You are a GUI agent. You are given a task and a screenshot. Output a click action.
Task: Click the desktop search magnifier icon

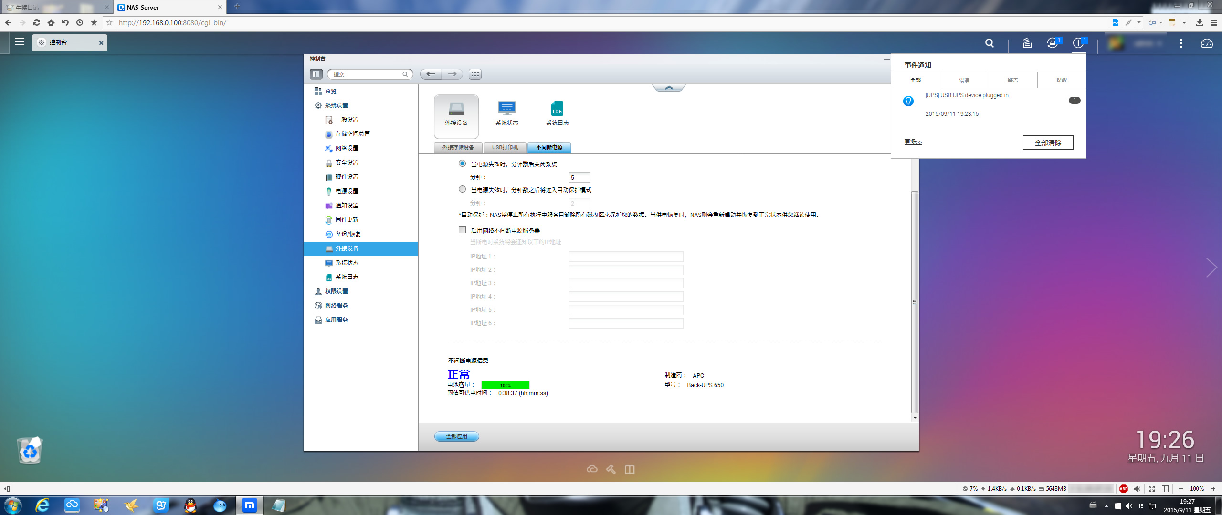(990, 43)
